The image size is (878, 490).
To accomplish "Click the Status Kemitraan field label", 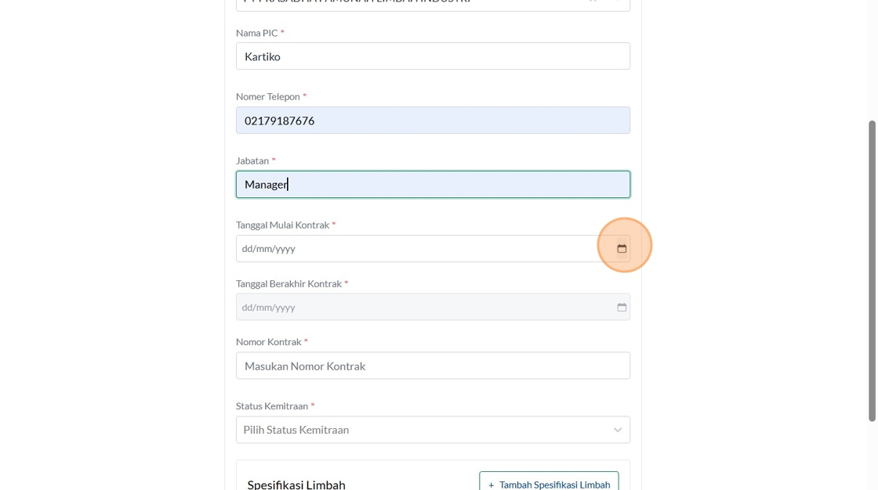I will click(x=272, y=406).
